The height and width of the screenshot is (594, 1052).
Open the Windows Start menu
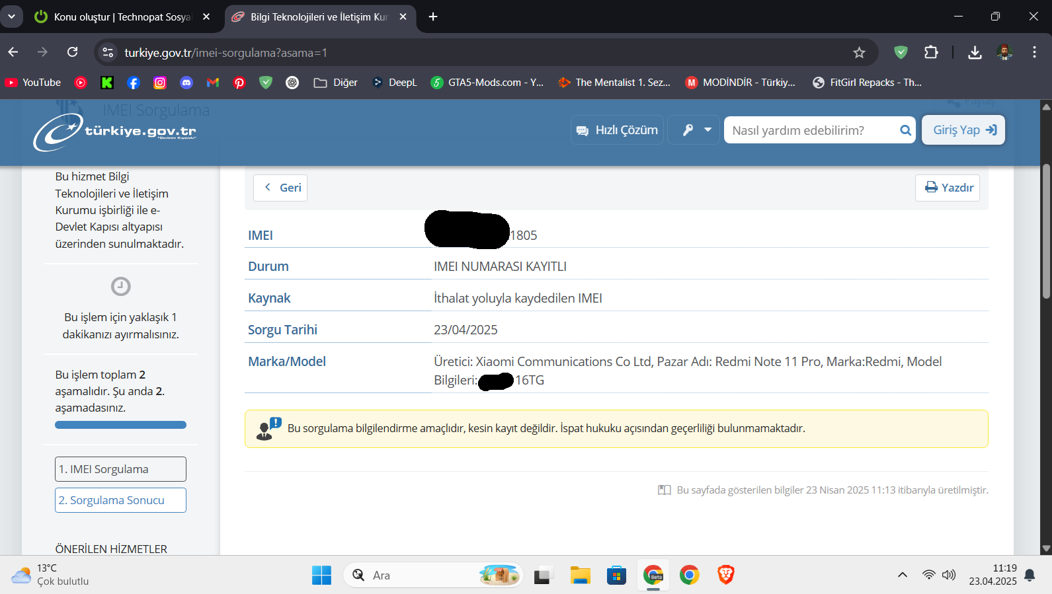click(x=322, y=575)
